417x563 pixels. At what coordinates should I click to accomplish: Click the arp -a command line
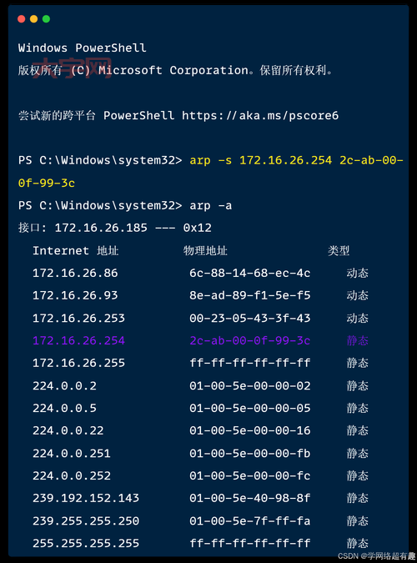point(125,205)
